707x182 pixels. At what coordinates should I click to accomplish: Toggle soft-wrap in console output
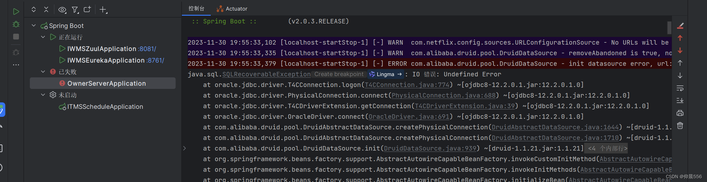[680, 88]
